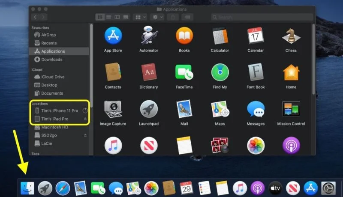Image resolution: width=343 pixels, height=197 pixels.
Task: Open the Contacts app icon in Finder
Action: click(x=113, y=72)
